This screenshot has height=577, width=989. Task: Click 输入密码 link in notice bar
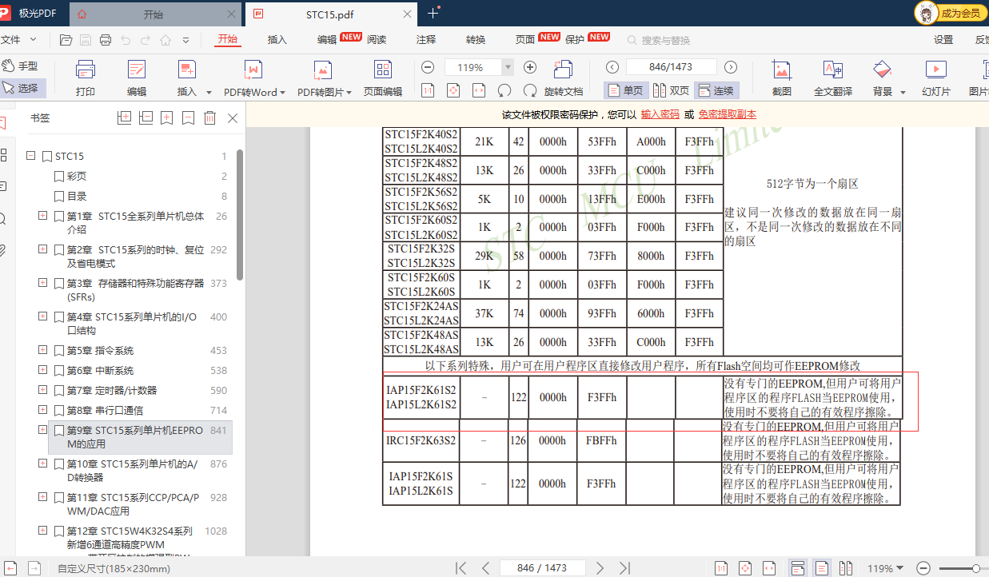(660, 114)
